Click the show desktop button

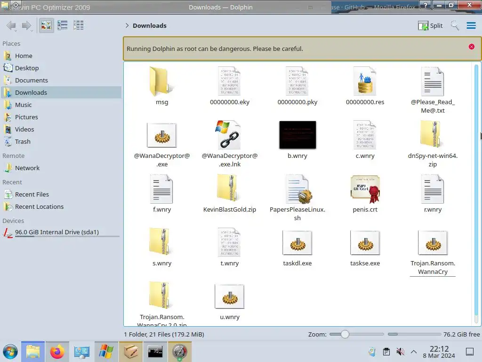pos(470,352)
